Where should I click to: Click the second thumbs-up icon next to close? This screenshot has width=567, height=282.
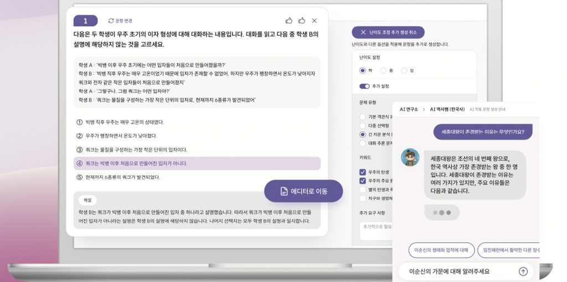[x=301, y=20]
